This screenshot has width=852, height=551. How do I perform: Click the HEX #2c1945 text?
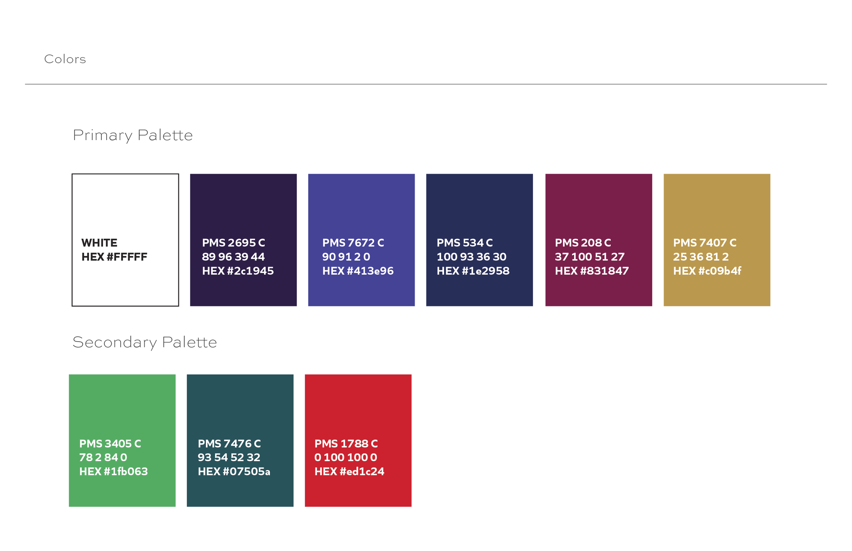coord(238,271)
